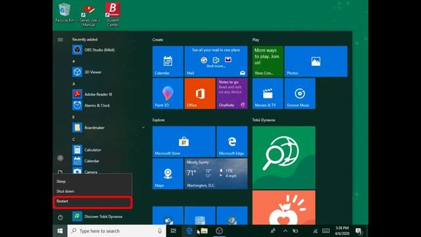Open the Microsoft Store tile
Screen dimensions: 421x237
[184, 142]
